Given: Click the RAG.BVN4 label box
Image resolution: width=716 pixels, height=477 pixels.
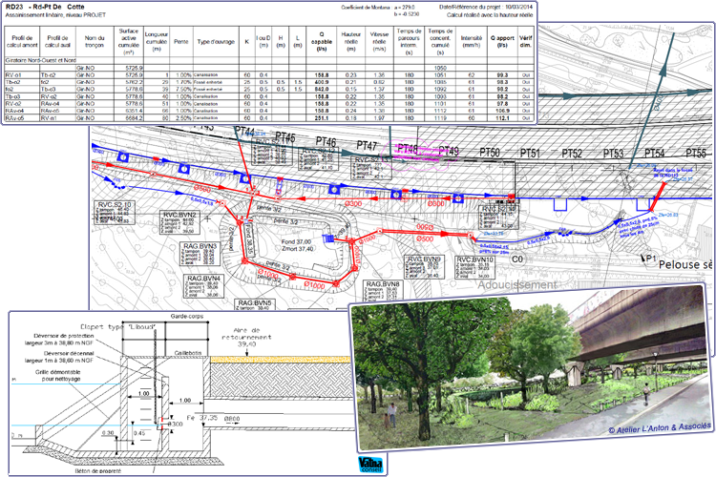Looking at the screenshot, I should coord(204,286).
